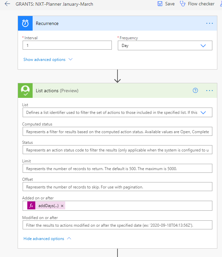Remove the addDays expression token

click(x=62, y=206)
